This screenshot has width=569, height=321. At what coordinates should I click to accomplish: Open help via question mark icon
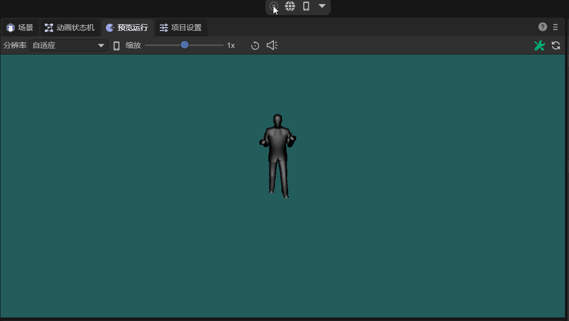click(x=543, y=27)
